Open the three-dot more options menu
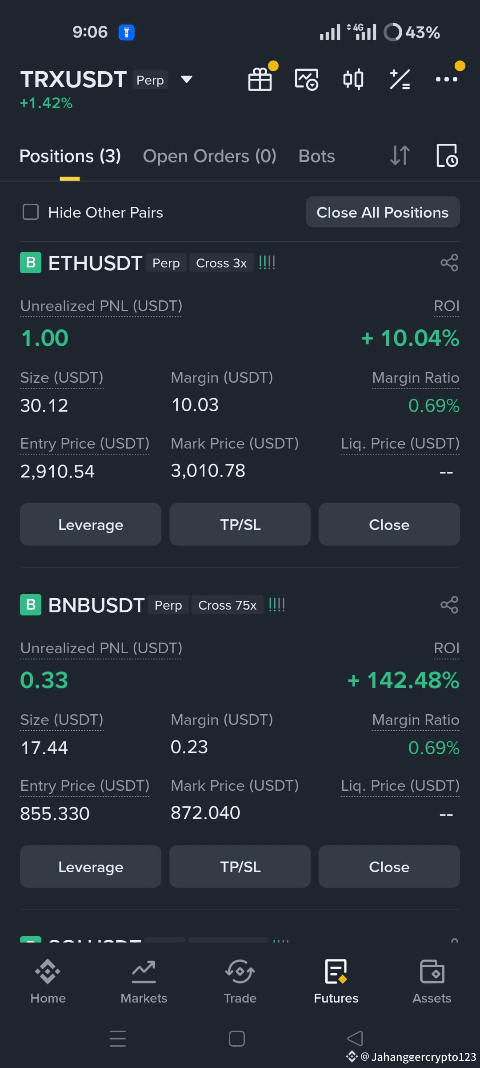Image resolution: width=480 pixels, height=1068 pixels. (x=447, y=80)
